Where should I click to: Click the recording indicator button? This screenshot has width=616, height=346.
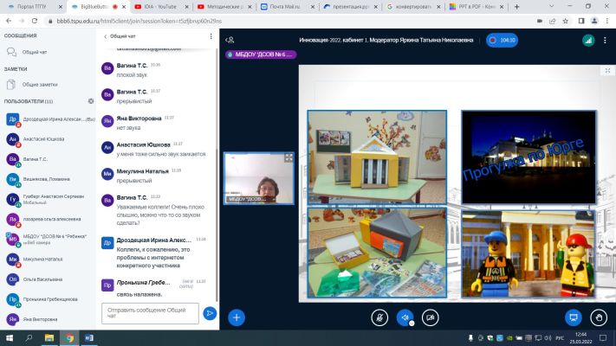coord(502,40)
